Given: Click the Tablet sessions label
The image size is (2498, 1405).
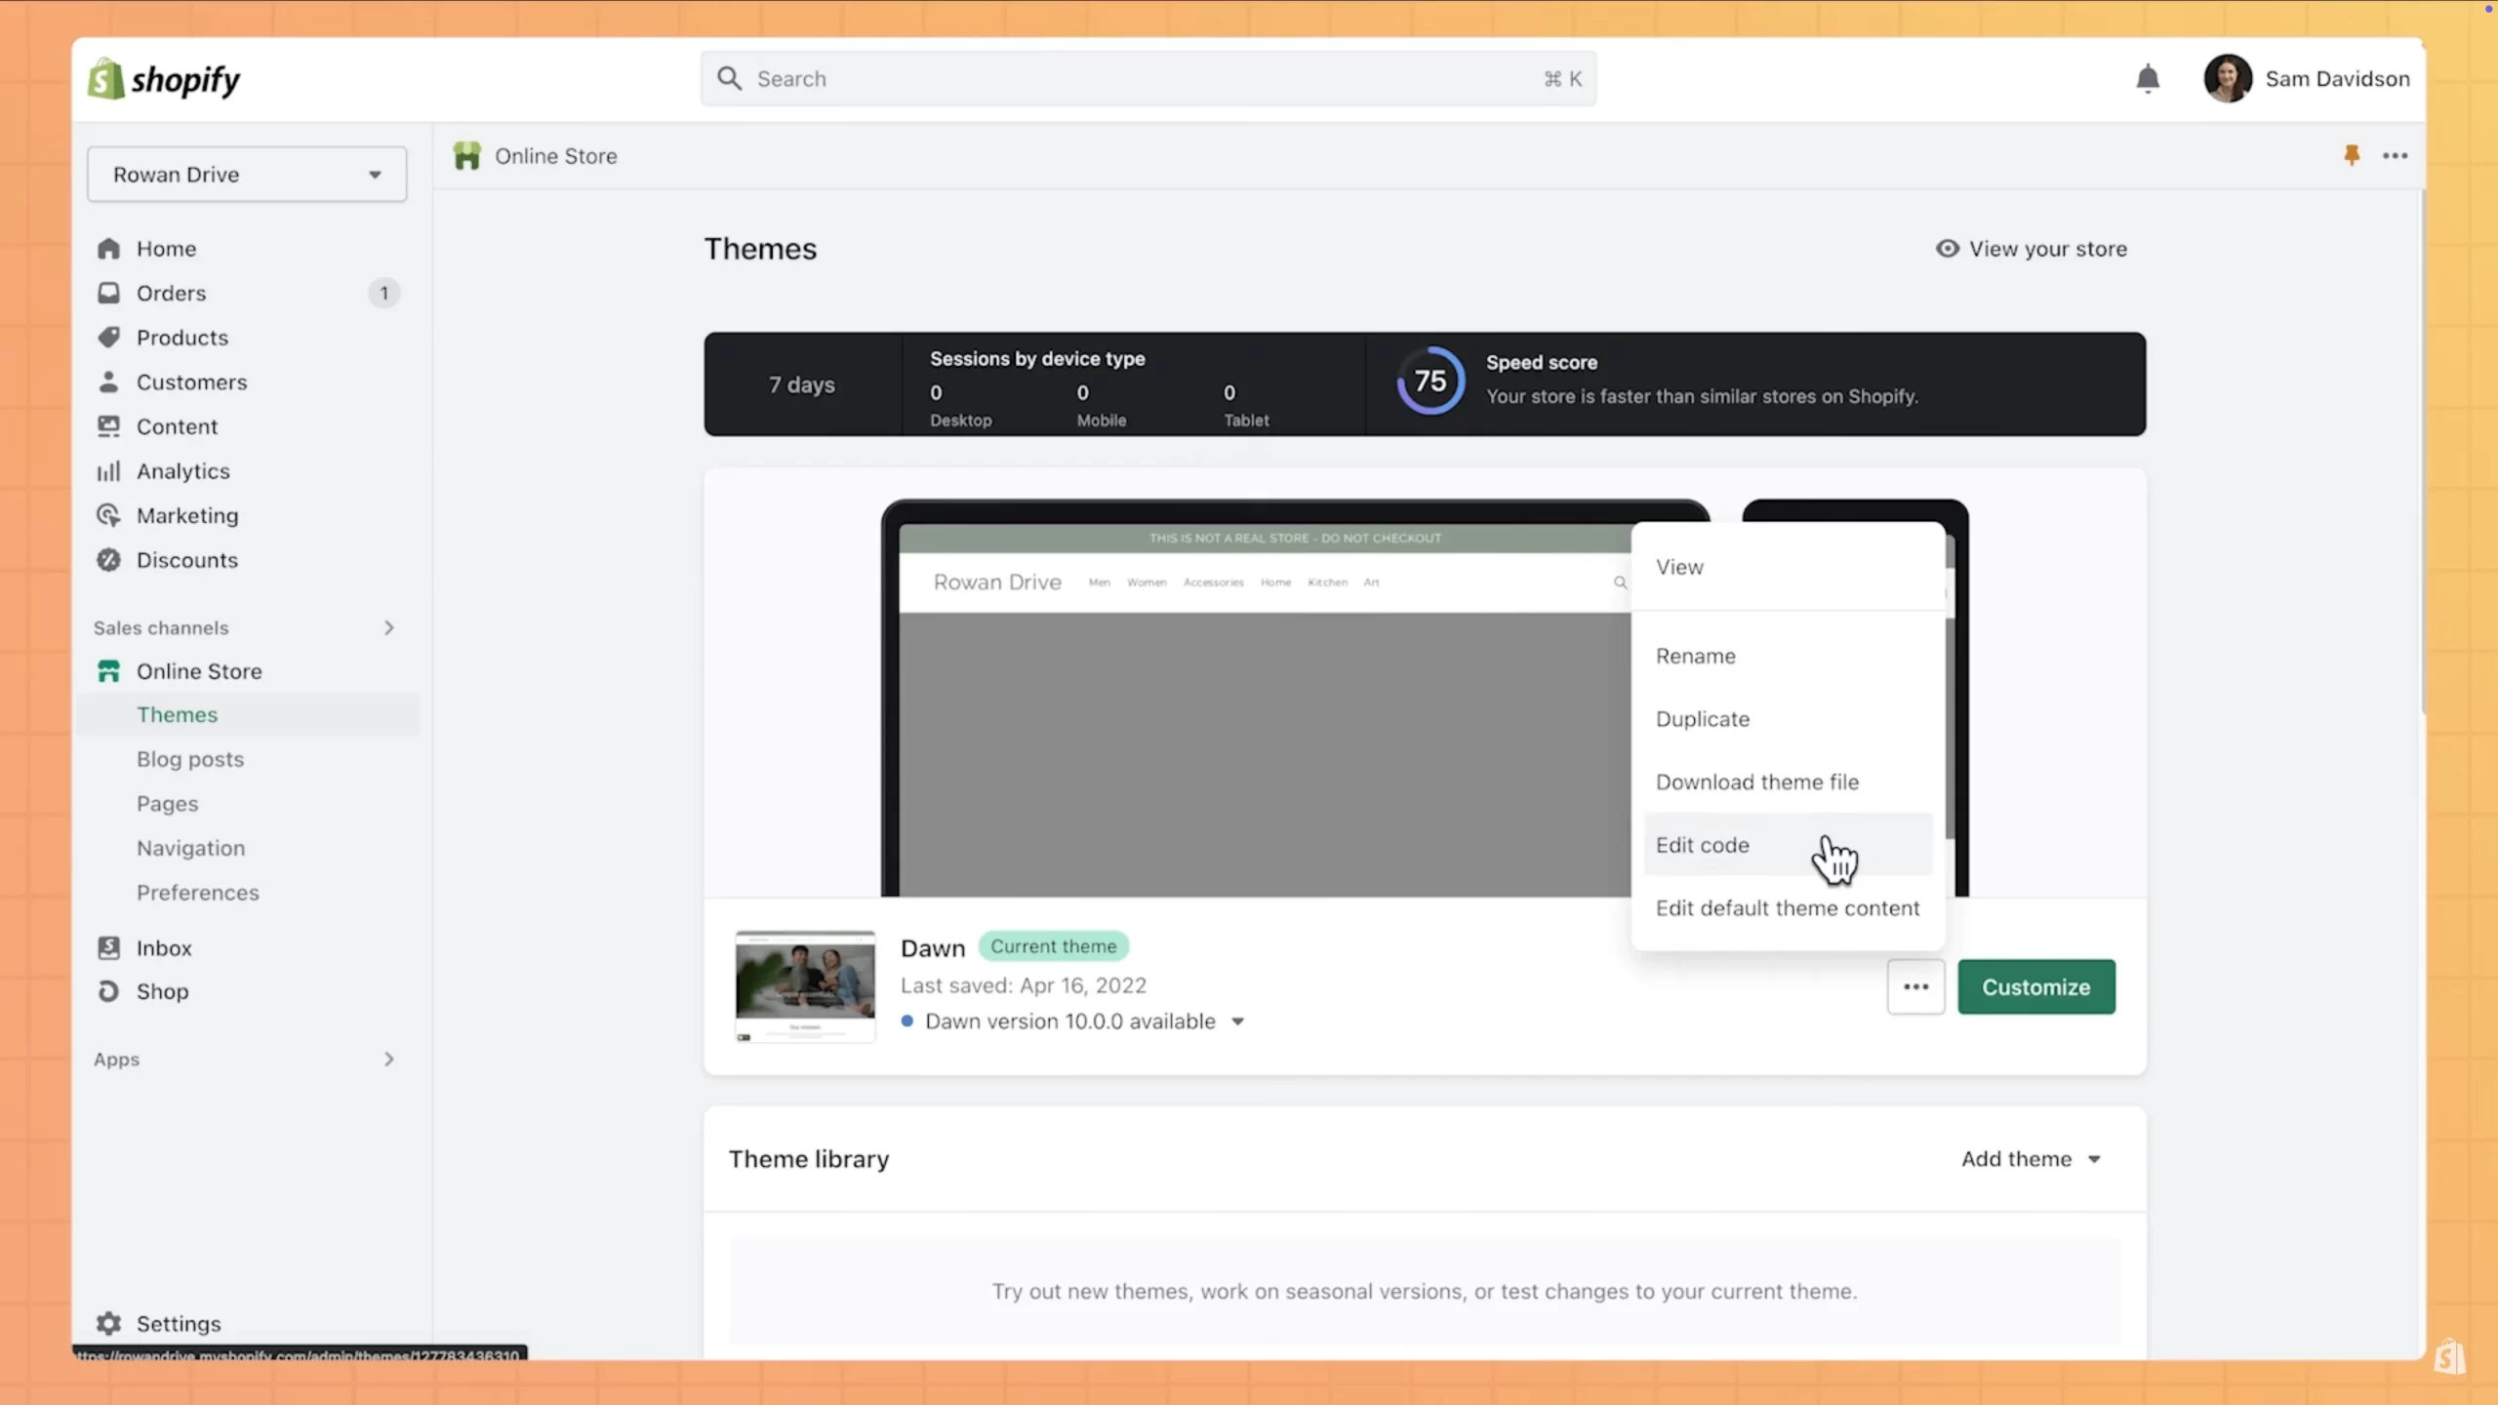Looking at the screenshot, I should pos(1247,421).
